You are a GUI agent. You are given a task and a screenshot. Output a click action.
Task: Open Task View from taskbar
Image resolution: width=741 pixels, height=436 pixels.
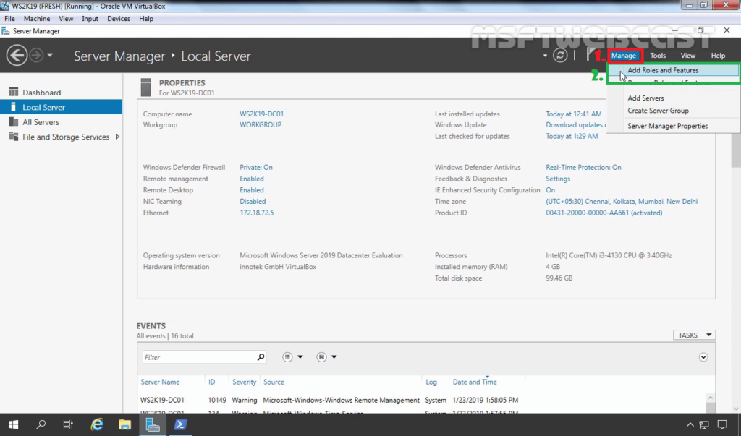69,424
